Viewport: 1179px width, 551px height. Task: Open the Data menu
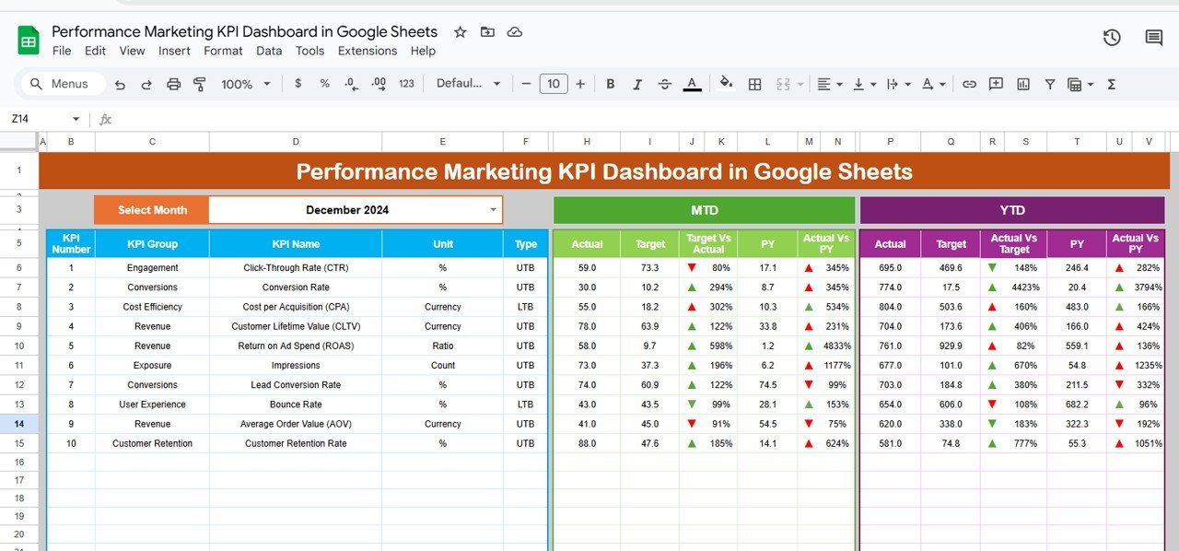[269, 51]
